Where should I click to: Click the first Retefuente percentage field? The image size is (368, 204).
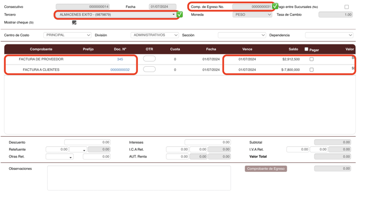tap(57, 150)
